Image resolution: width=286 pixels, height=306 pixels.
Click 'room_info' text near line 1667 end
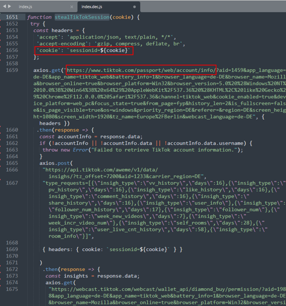click(x=62, y=236)
